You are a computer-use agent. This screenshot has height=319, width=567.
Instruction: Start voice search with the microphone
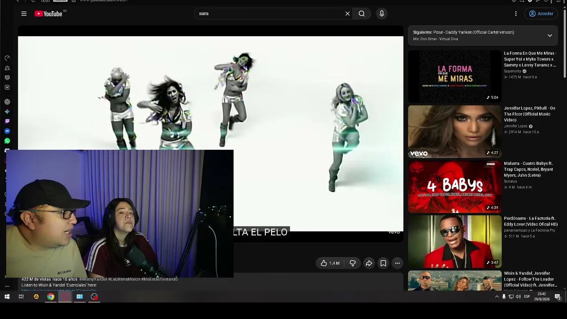tap(382, 14)
